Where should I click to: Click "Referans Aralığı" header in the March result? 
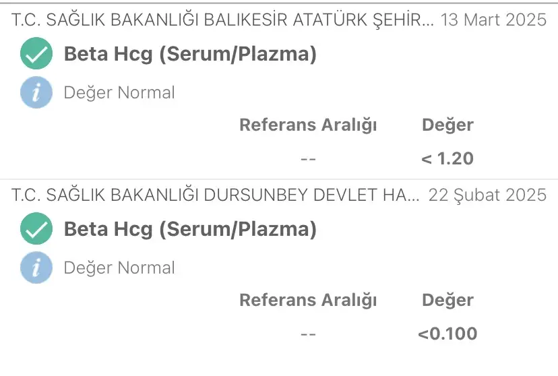[x=308, y=125]
